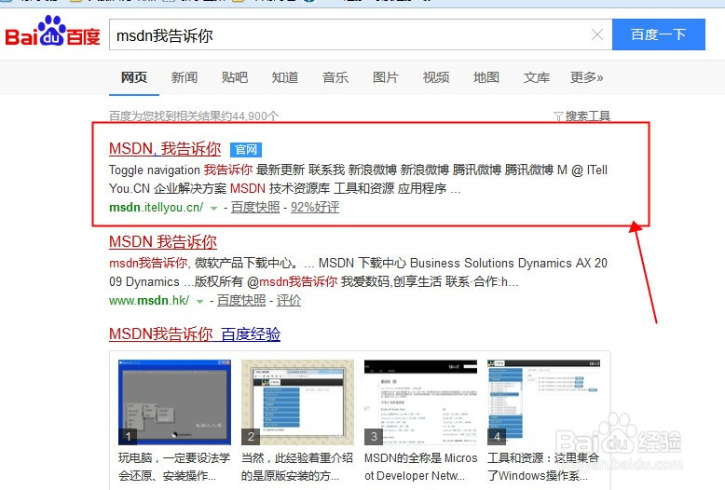Switch to the 新闻 tab
This screenshot has height=490, width=725.
point(184,77)
